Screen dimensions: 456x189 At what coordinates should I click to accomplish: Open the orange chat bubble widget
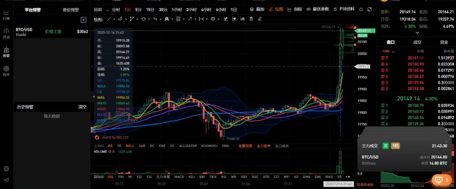[x=441, y=180]
